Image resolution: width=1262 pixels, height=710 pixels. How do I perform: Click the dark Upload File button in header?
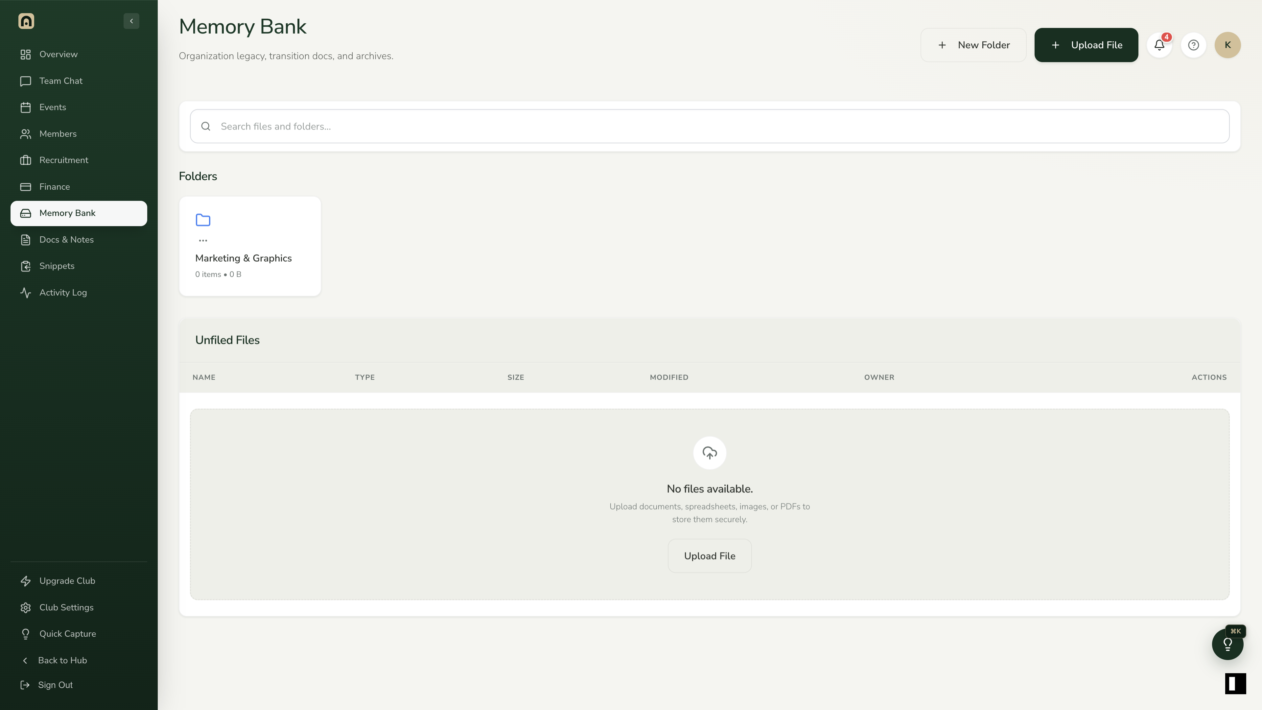coord(1086,45)
